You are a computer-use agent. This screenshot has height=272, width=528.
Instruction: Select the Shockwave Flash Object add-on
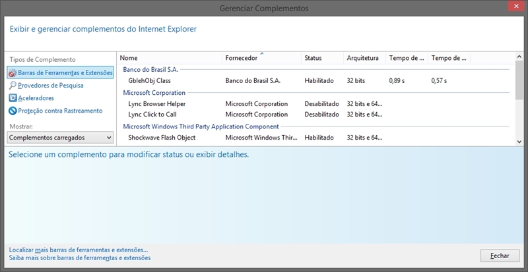161,138
